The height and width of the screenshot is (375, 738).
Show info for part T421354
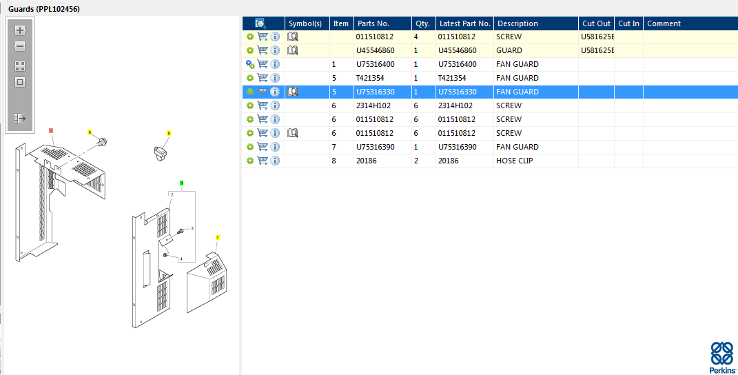click(x=275, y=78)
